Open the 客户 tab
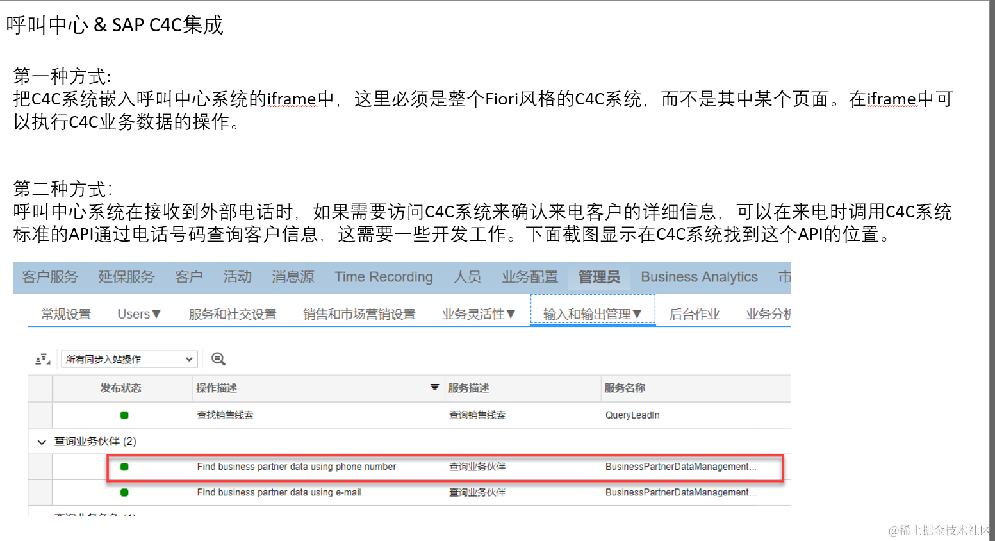This screenshot has width=995, height=541. 189,277
